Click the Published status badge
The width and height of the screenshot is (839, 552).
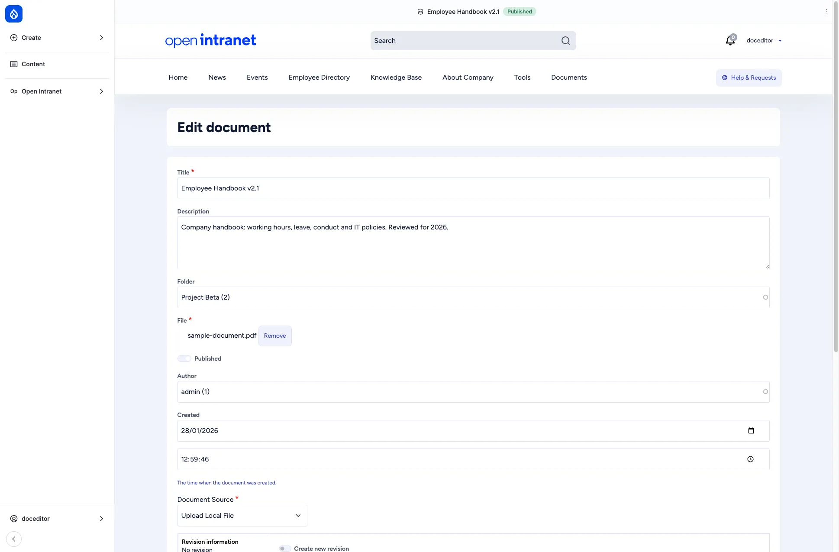(x=520, y=12)
